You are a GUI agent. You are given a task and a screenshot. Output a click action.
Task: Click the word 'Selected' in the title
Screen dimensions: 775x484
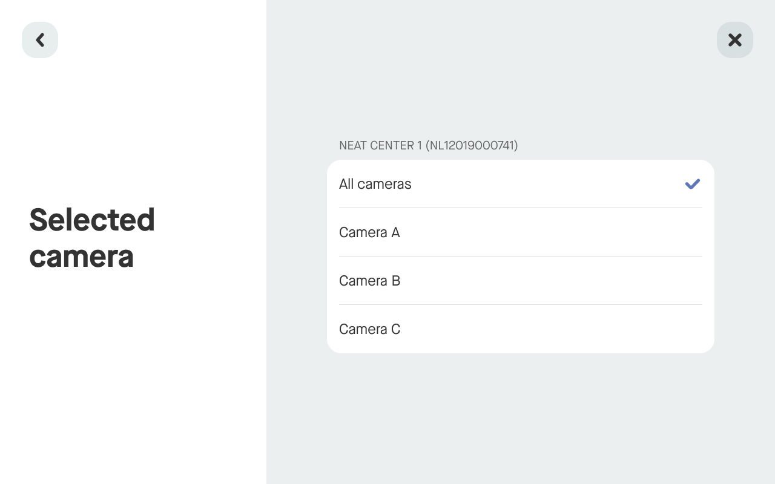pos(92,220)
